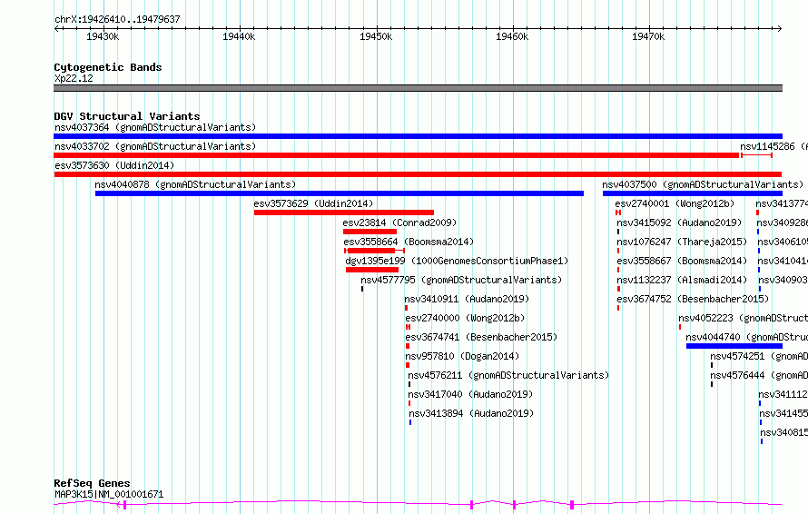Select the 19470k ruler position
Viewport: 808px width, 514px height.
coord(647,36)
